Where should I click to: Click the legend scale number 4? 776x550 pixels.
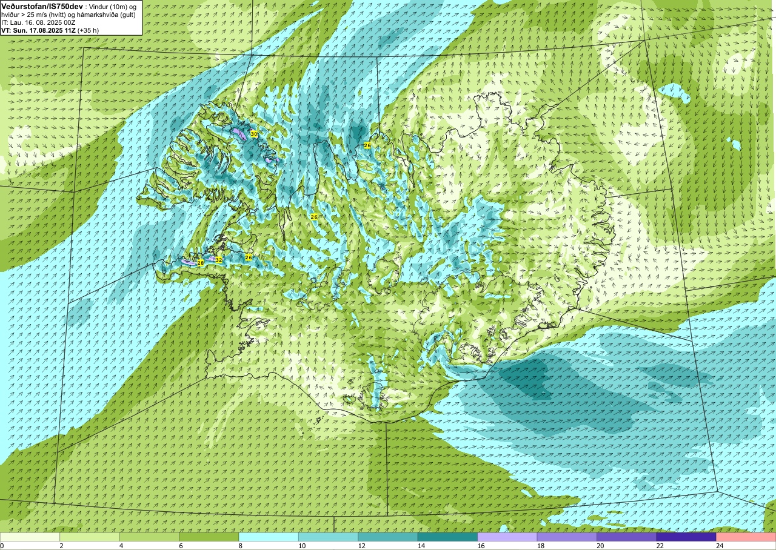click(120, 546)
